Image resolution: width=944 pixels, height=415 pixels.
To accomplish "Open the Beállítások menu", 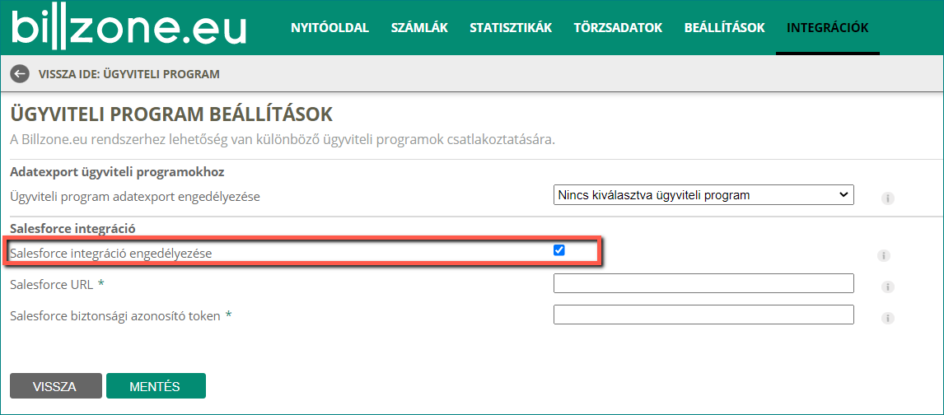I will 724,28.
